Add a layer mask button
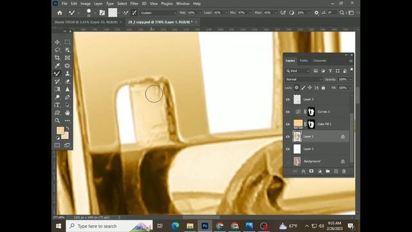The height and width of the screenshot is (232, 412). point(312,171)
